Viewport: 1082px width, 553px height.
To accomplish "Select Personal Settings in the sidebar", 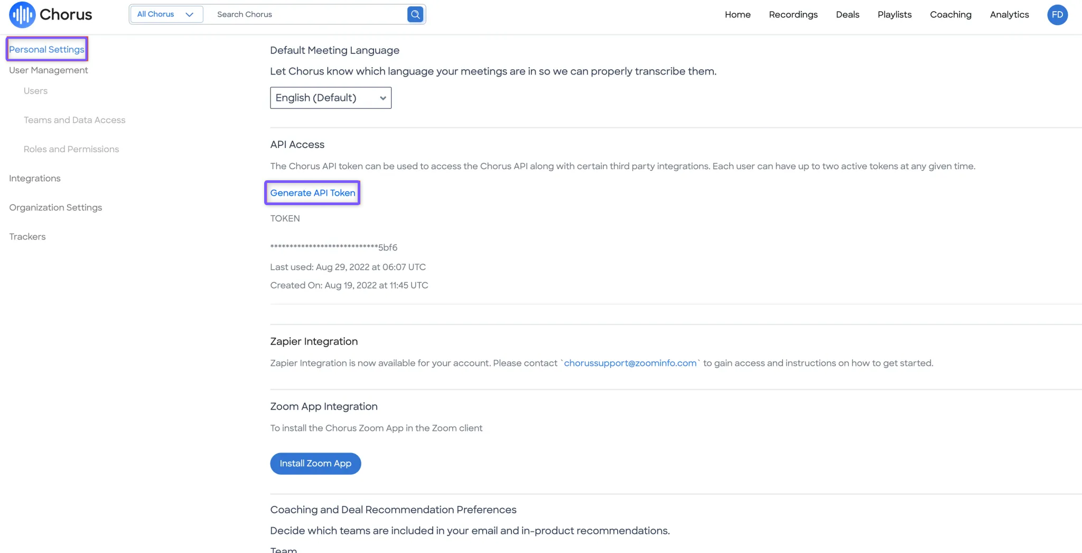I will [46, 49].
